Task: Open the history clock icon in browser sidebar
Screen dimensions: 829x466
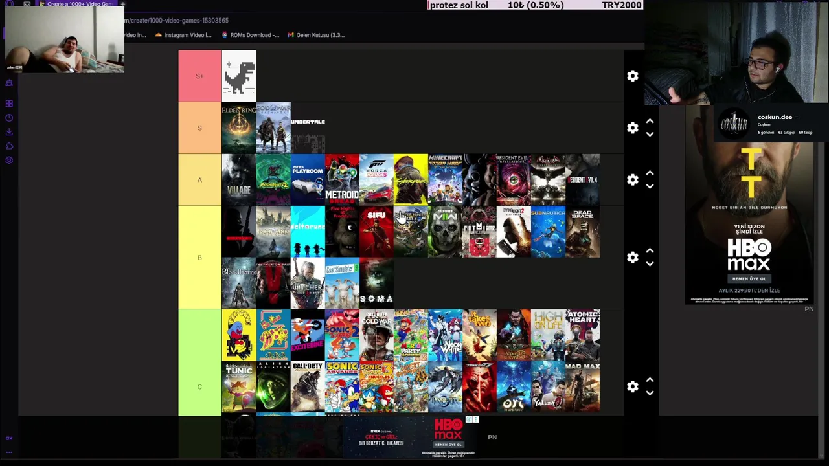Action: pos(9,118)
